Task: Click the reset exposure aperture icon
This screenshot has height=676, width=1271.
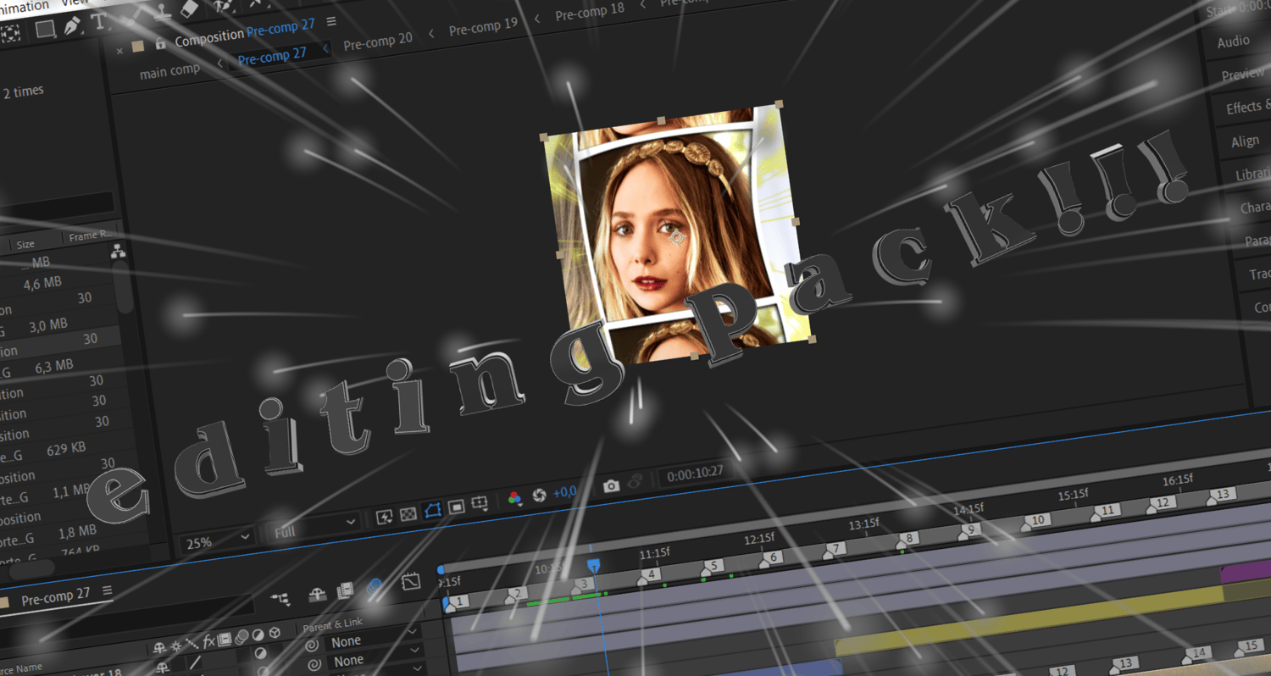Action: [x=538, y=495]
